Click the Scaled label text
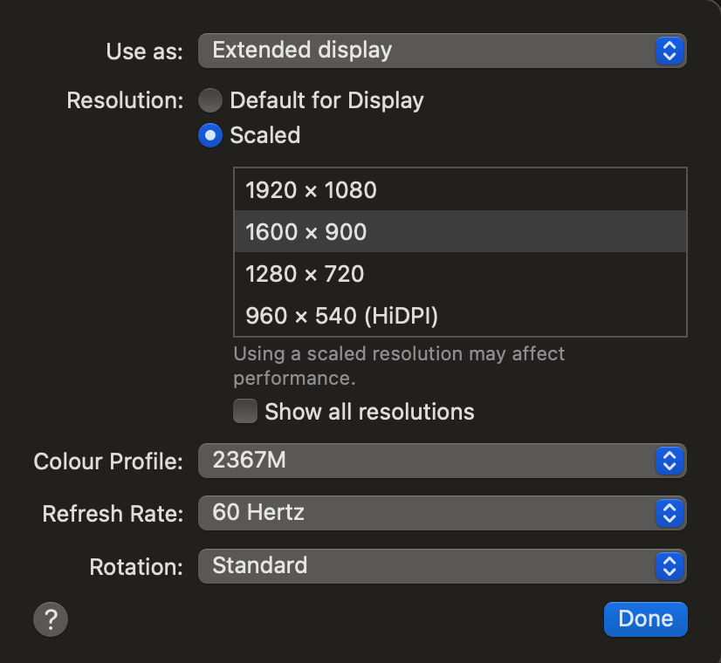 point(264,135)
